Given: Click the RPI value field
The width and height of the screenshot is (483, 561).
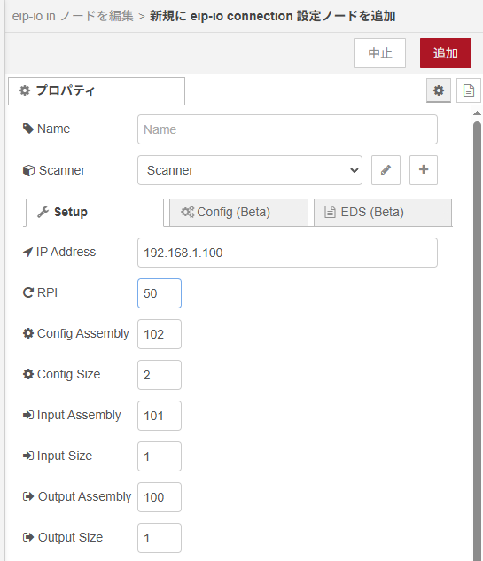Looking at the screenshot, I should 160,293.
